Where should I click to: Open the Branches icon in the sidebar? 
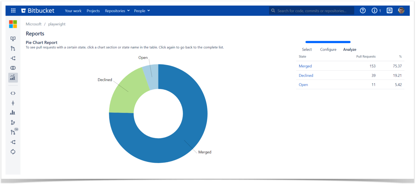[13, 123]
